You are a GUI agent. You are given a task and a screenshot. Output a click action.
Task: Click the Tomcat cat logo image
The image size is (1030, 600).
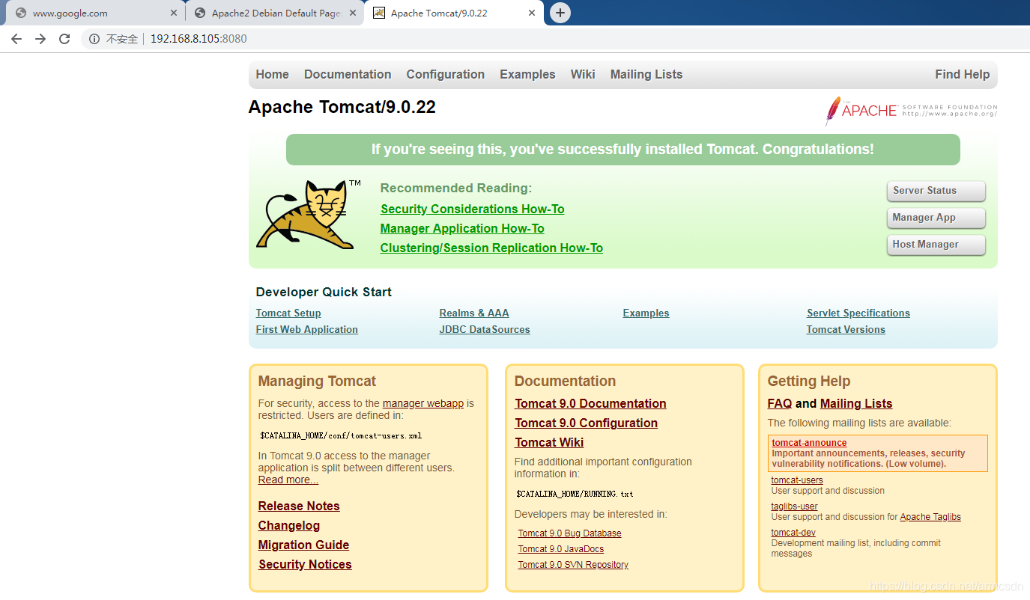[308, 215]
